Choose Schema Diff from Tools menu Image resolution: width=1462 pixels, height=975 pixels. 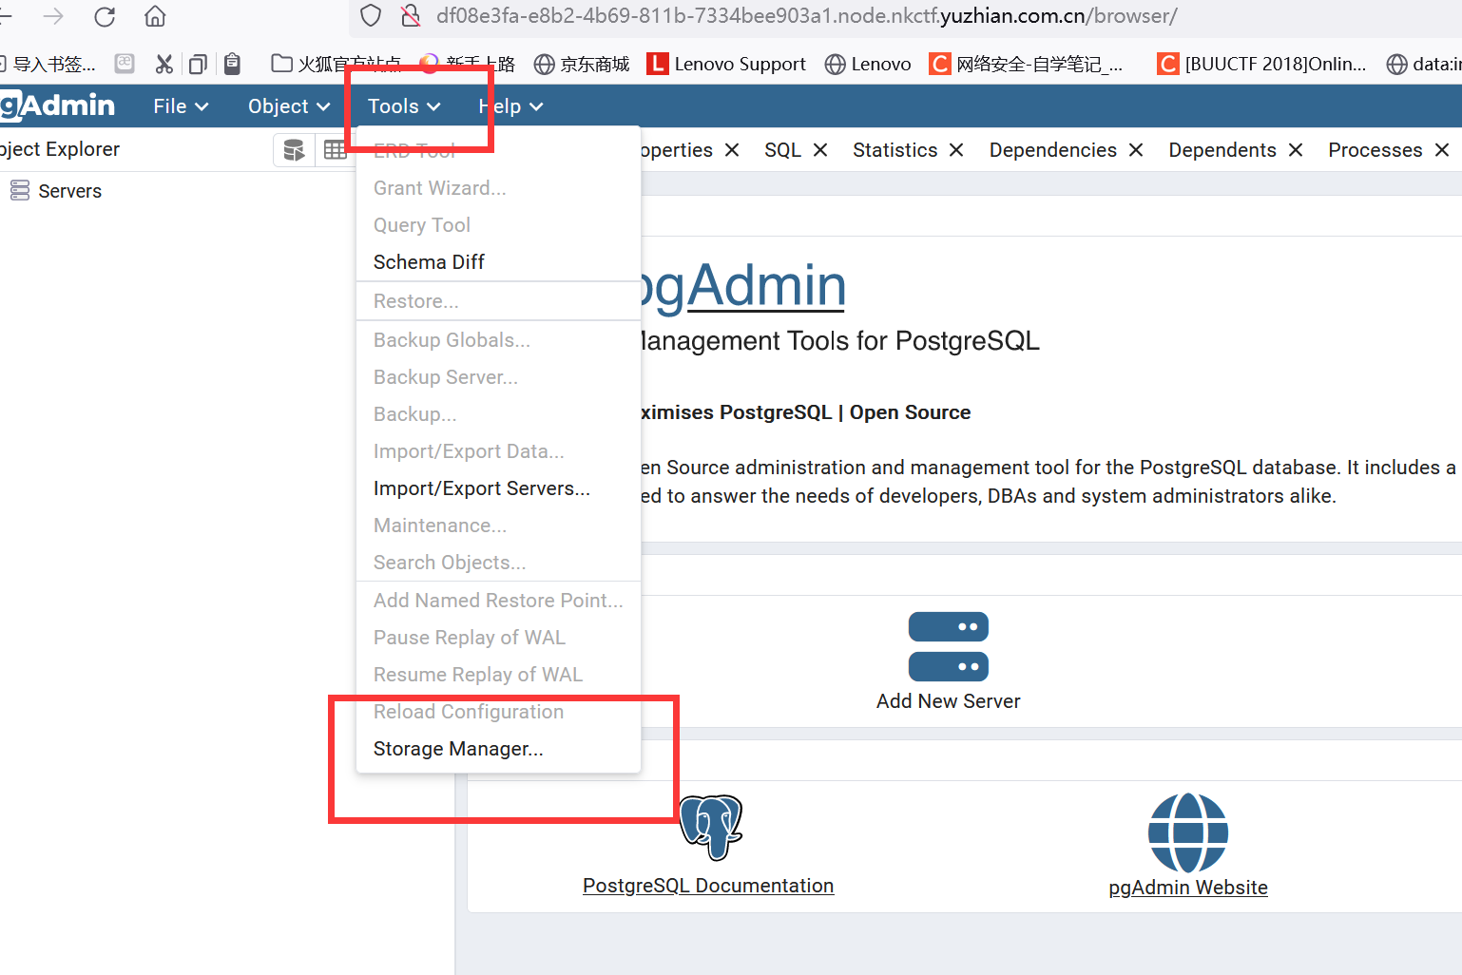click(x=498, y=262)
